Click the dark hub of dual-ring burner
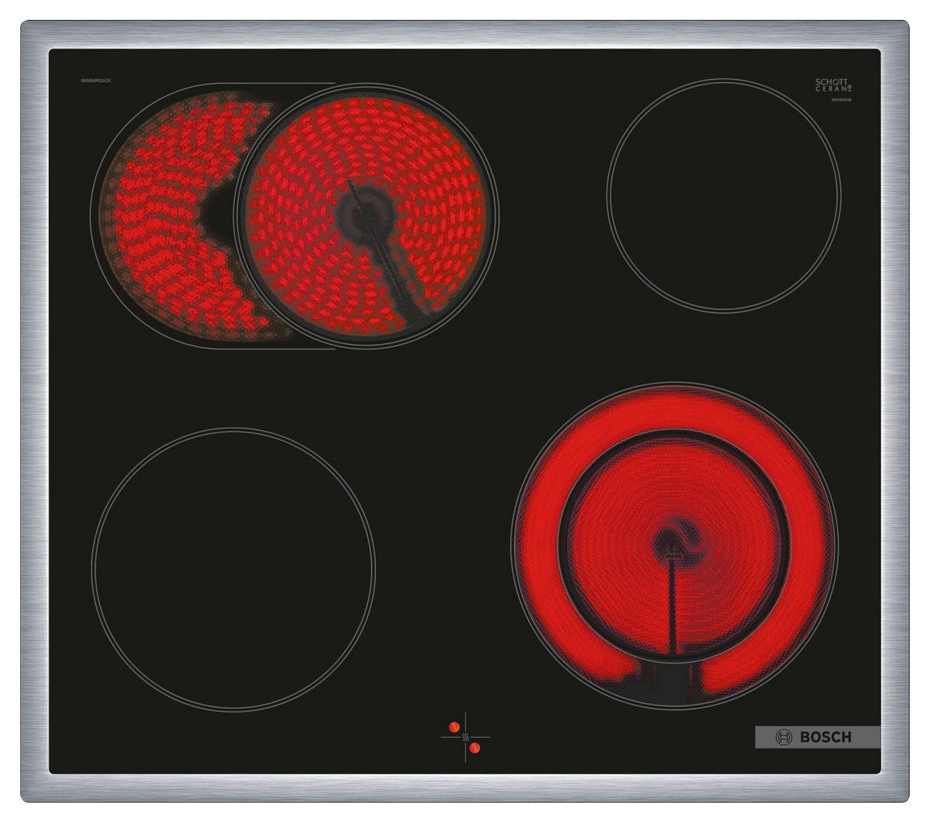930x823 pixels. point(673,542)
